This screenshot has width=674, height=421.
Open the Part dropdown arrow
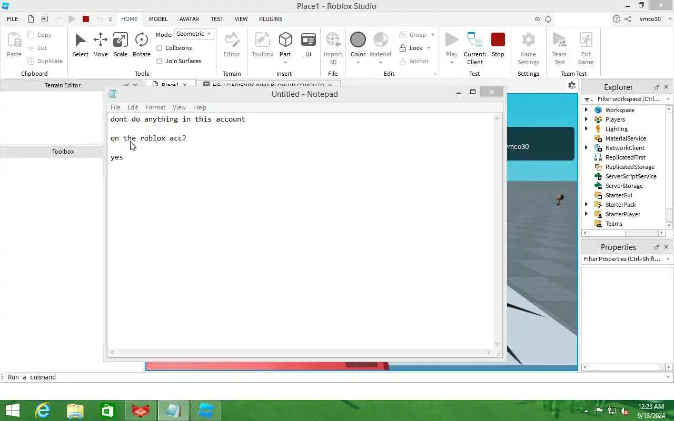pyautogui.click(x=285, y=62)
